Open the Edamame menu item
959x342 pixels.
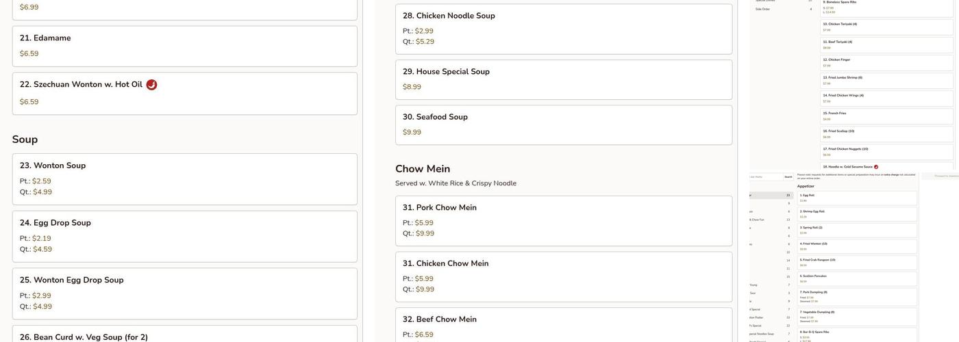(x=184, y=46)
